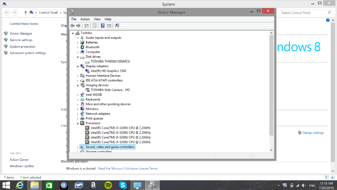
Task: Click the Change settings link
Action: coord(313,133)
